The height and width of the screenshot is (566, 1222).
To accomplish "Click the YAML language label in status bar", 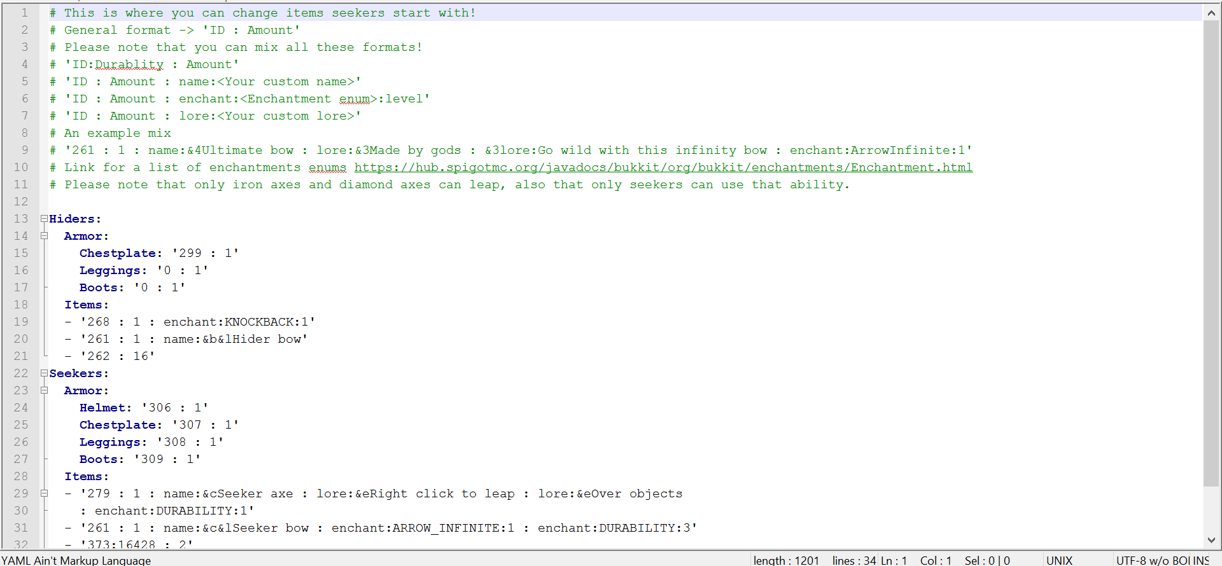I will click(x=76, y=560).
